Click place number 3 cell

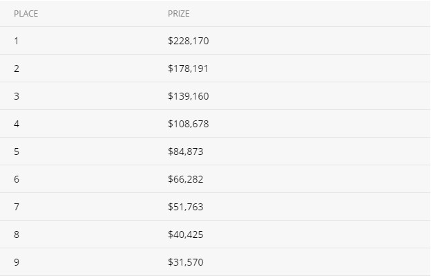[17, 96]
